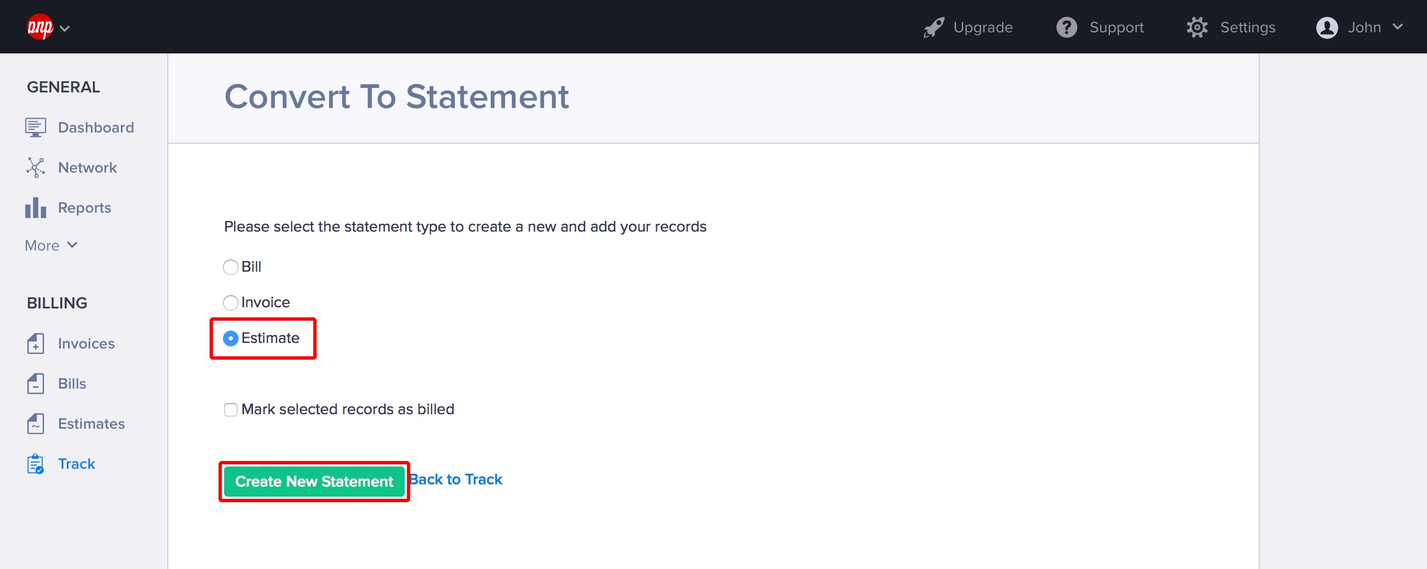Open the logo dropdown chevron
Image resolution: width=1427 pixels, height=569 pixels.
pyautogui.click(x=65, y=28)
